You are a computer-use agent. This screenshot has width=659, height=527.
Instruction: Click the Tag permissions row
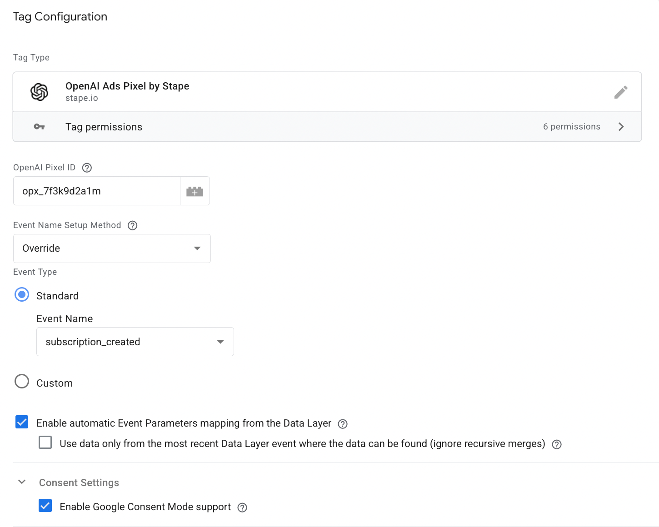[x=327, y=127]
